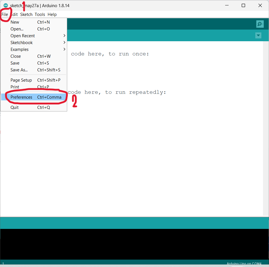Screen dimensions: 269x267
Task: Select Page Setup menu entry
Action: [34, 80]
